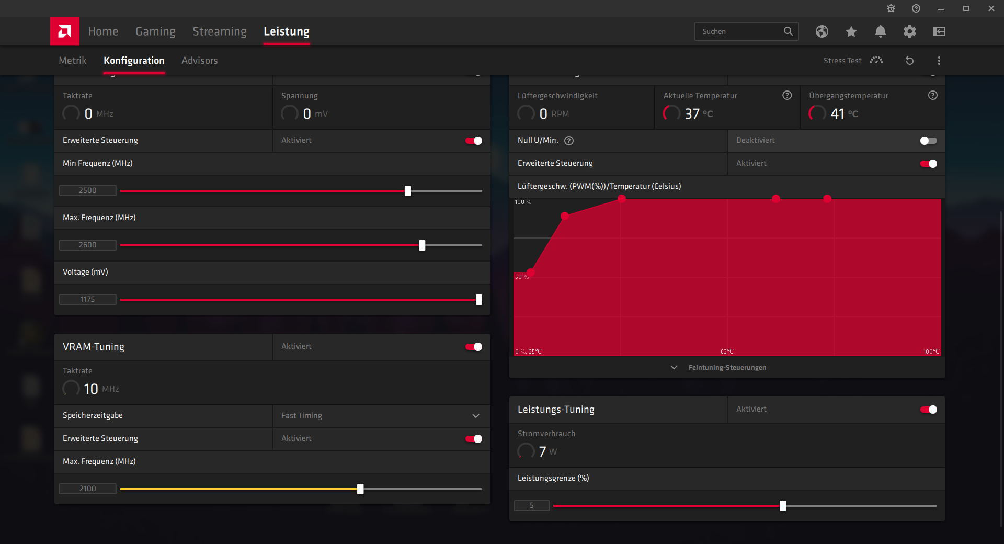Toggle Leistungs-Tuning switch
This screenshot has width=1004, height=544.
[929, 410]
